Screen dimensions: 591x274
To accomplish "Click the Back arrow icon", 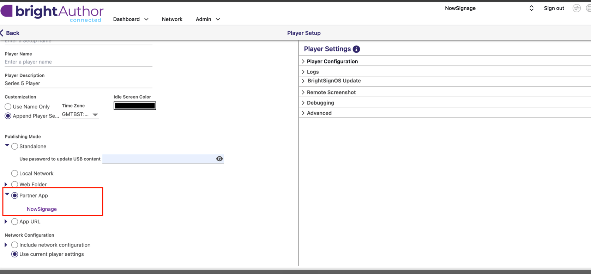I will [x=2, y=33].
